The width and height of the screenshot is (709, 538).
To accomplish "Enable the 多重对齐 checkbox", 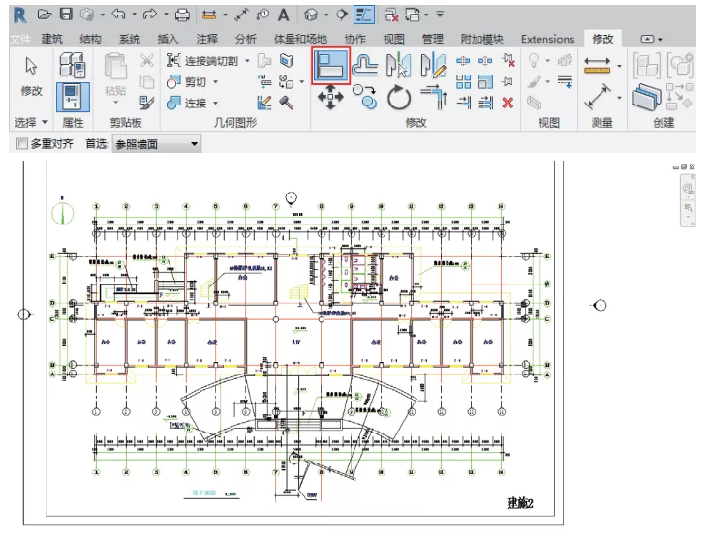I will pos(22,144).
